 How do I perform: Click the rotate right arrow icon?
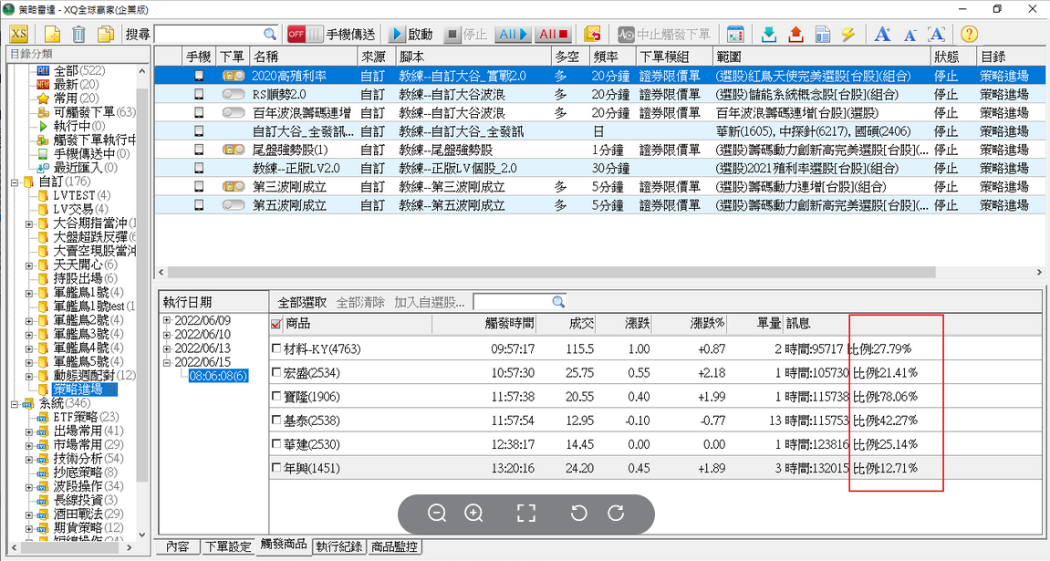click(x=616, y=513)
